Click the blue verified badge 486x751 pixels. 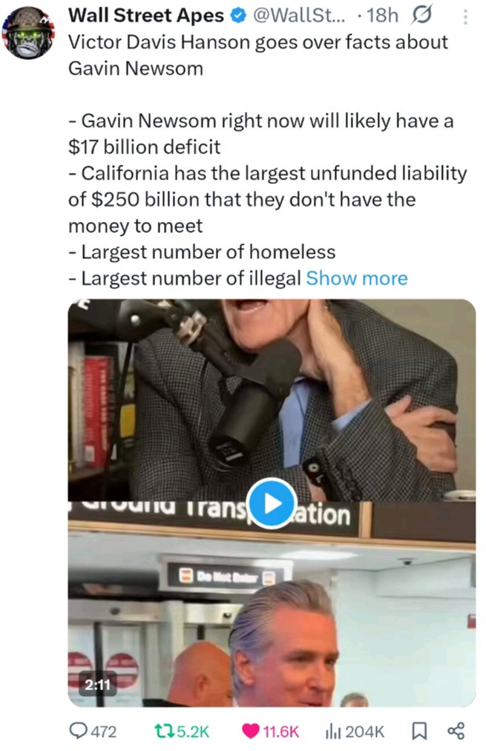coord(237,16)
